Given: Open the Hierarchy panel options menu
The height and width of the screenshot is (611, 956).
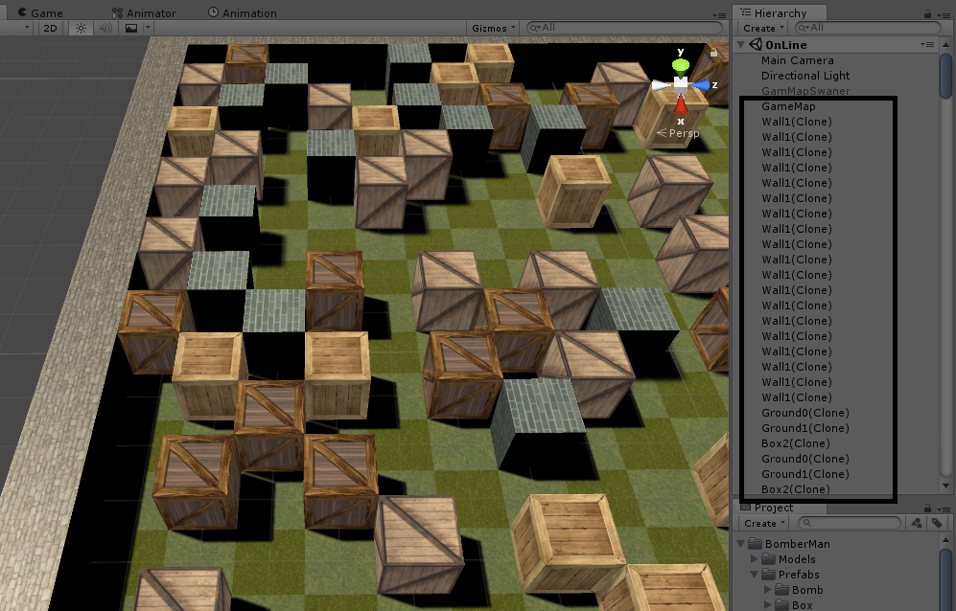Looking at the screenshot, I should tap(944, 15).
